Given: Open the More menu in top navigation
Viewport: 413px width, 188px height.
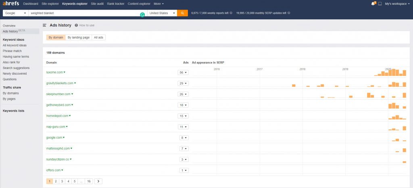Looking at the screenshot, I should click(x=158, y=4).
